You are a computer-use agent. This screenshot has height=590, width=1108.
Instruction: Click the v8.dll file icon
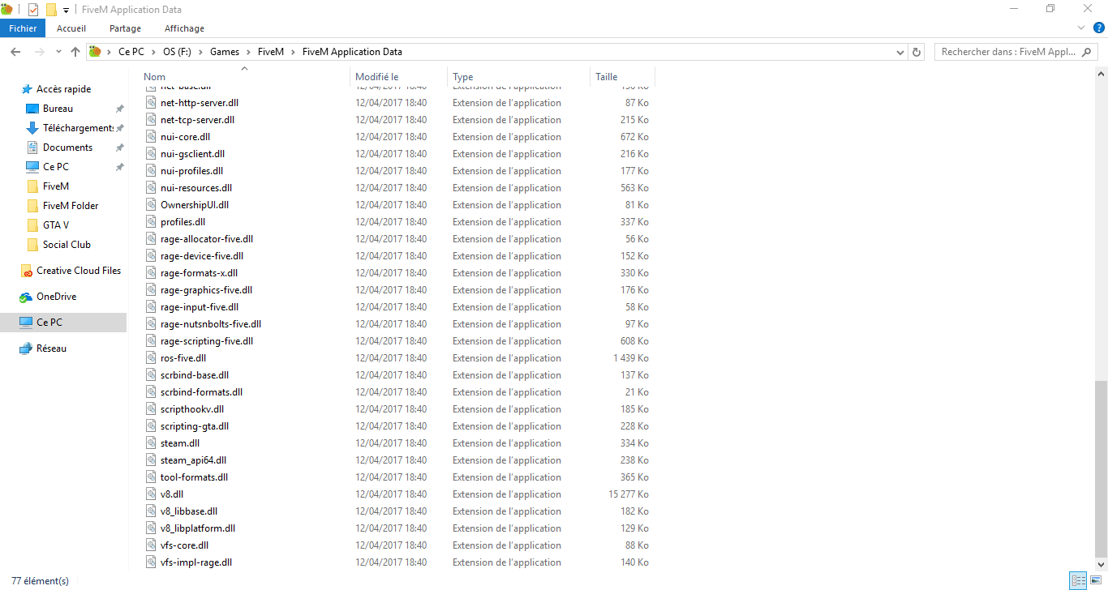[150, 494]
